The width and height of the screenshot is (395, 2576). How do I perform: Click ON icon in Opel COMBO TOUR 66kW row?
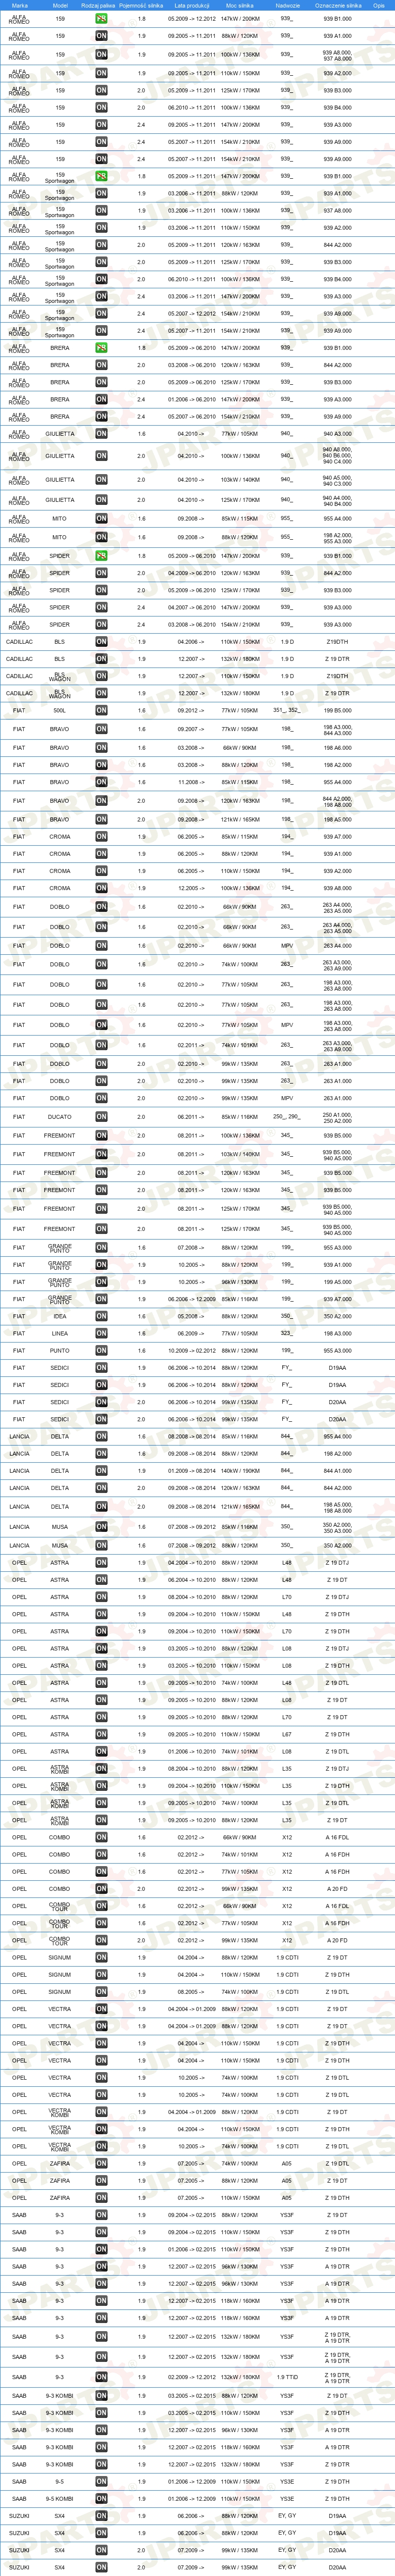[x=101, y=1906]
